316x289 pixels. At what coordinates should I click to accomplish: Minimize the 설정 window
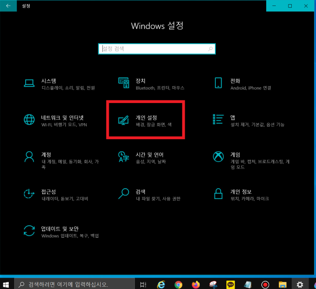click(274, 6)
